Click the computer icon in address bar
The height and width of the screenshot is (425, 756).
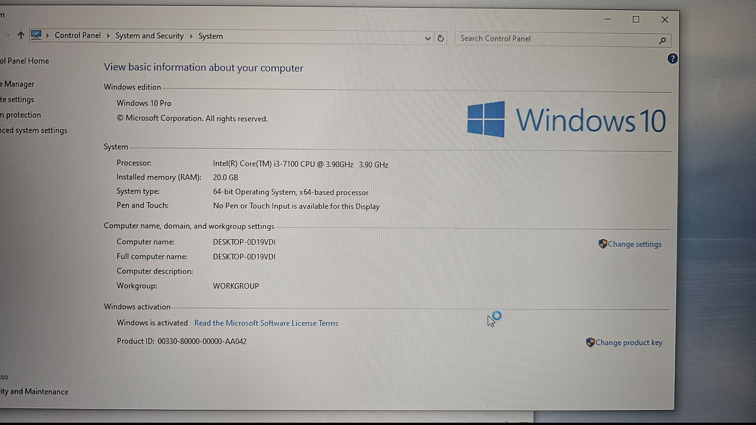point(36,35)
